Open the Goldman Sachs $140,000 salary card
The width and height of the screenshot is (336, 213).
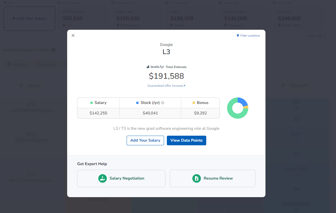click(245, 18)
